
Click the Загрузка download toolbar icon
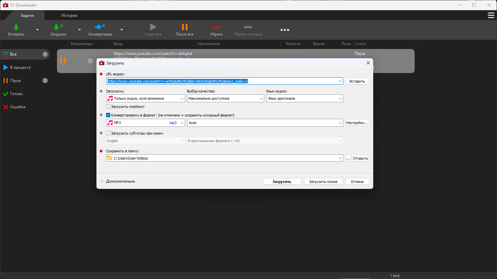pos(58,28)
